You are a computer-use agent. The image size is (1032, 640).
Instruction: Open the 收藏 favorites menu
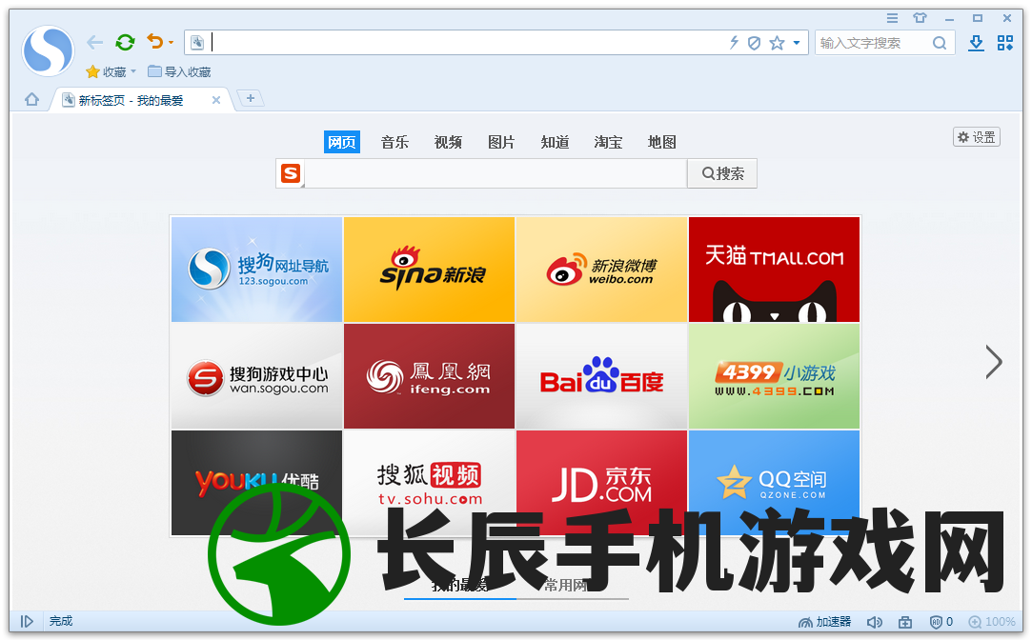(x=111, y=71)
